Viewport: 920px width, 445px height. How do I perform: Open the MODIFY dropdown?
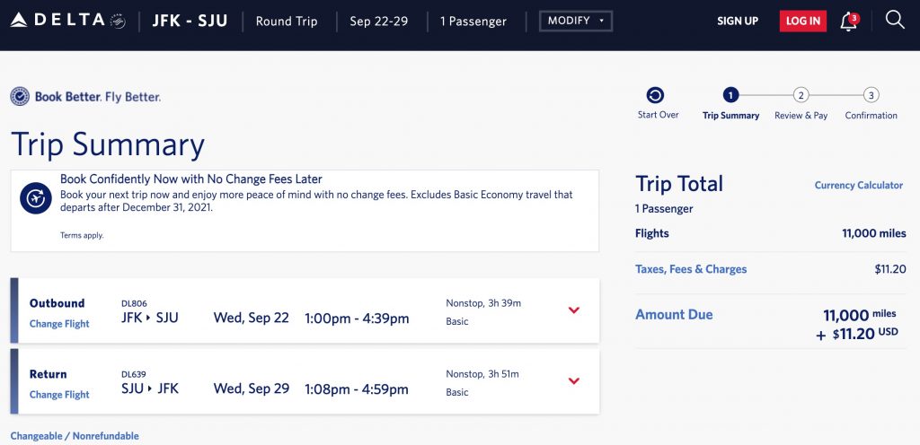tap(576, 21)
